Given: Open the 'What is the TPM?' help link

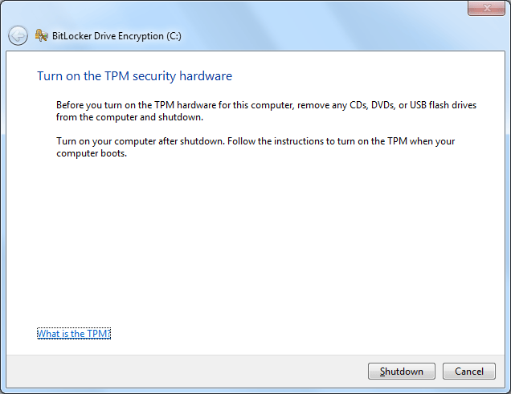Looking at the screenshot, I should coord(74,334).
